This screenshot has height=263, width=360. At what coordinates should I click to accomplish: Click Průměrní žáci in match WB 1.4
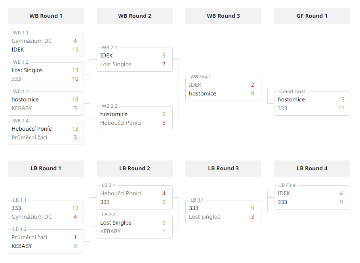point(29,137)
